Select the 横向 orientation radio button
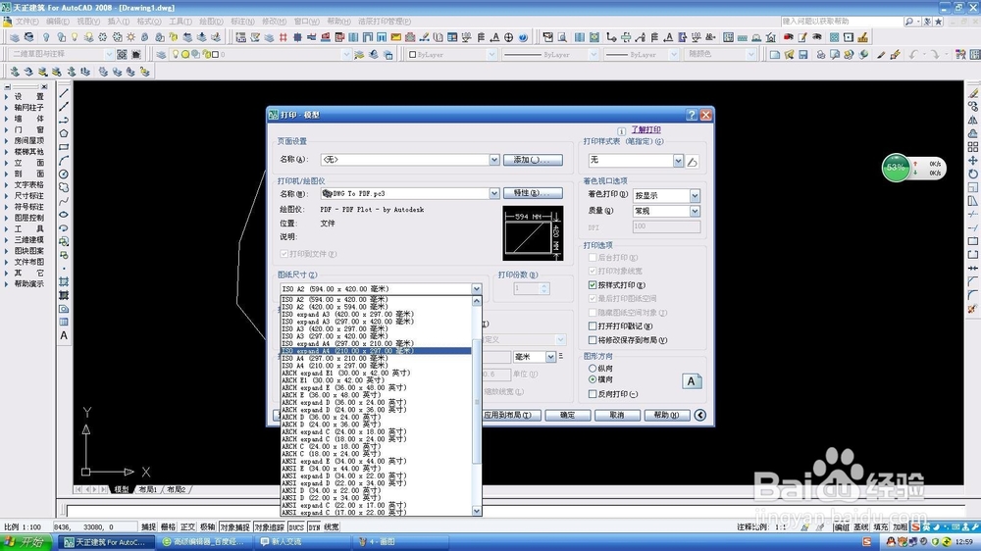The width and height of the screenshot is (981, 551). point(593,379)
